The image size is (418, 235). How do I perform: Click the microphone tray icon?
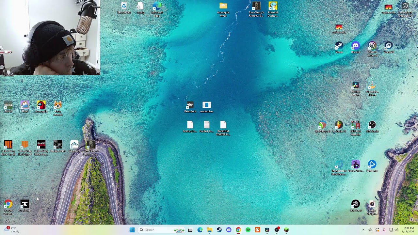(x=384, y=230)
